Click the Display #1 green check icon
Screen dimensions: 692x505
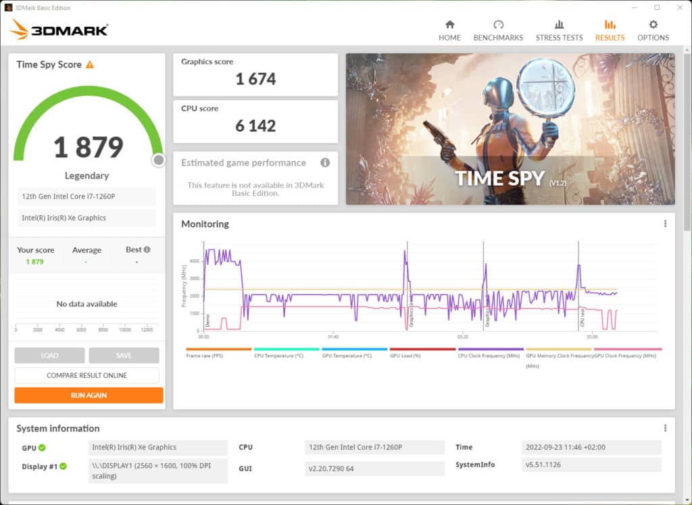click(63, 467)
